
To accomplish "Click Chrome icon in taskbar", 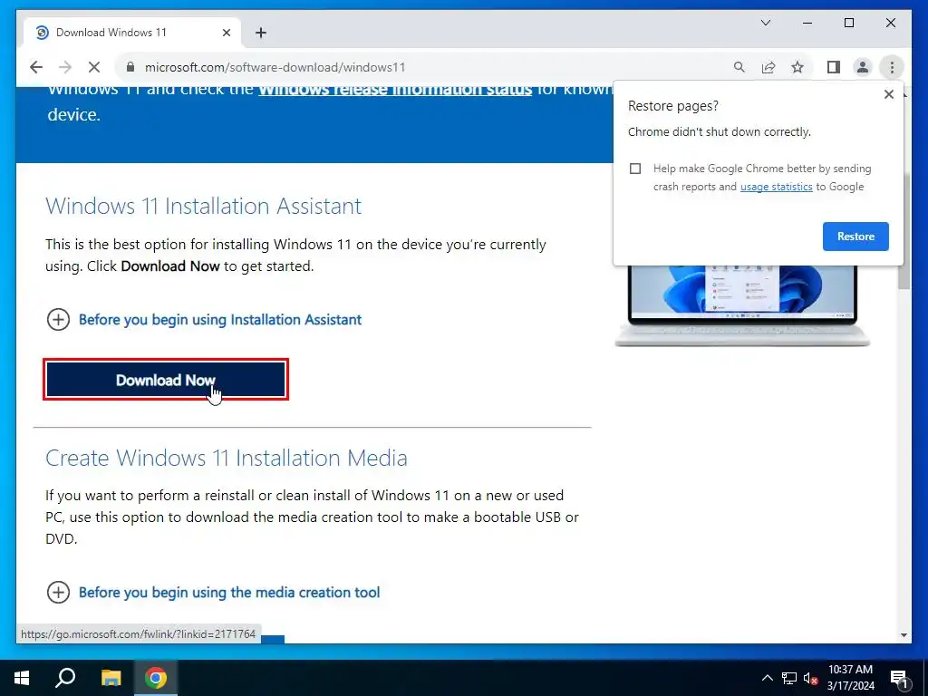I will [x=156, y=678].
